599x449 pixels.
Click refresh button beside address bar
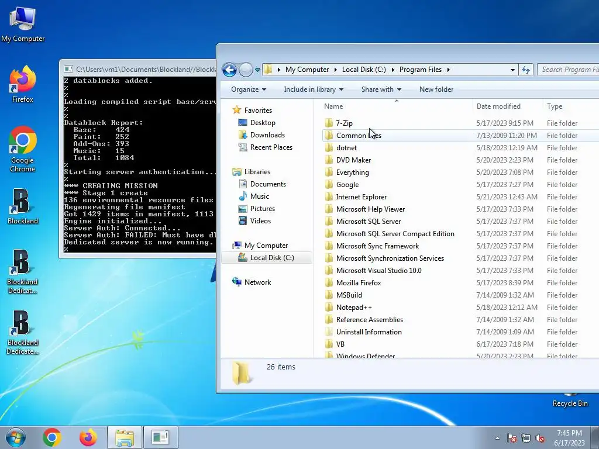[x=526, y=70]
